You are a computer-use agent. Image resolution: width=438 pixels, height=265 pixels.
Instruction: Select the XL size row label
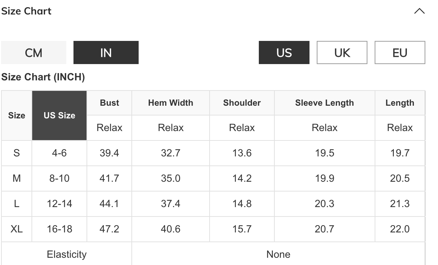17,229
